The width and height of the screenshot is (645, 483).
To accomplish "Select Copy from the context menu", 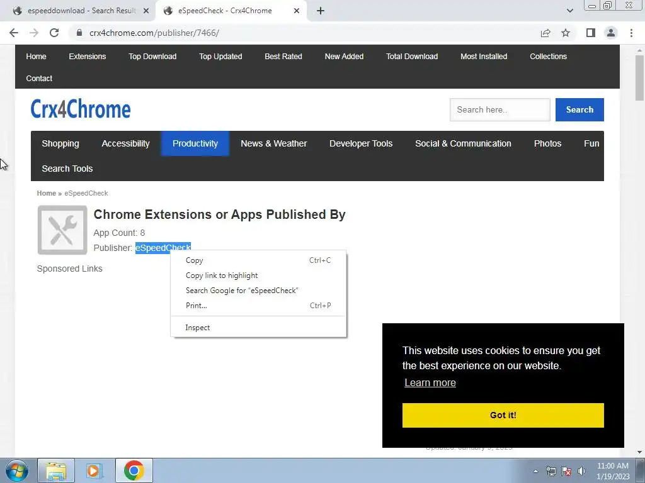I will click(258, 260).
